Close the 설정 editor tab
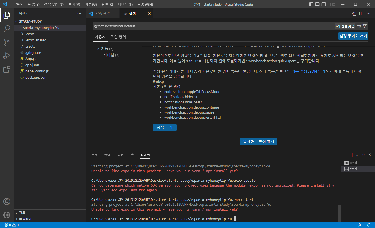 pos(149,14)
